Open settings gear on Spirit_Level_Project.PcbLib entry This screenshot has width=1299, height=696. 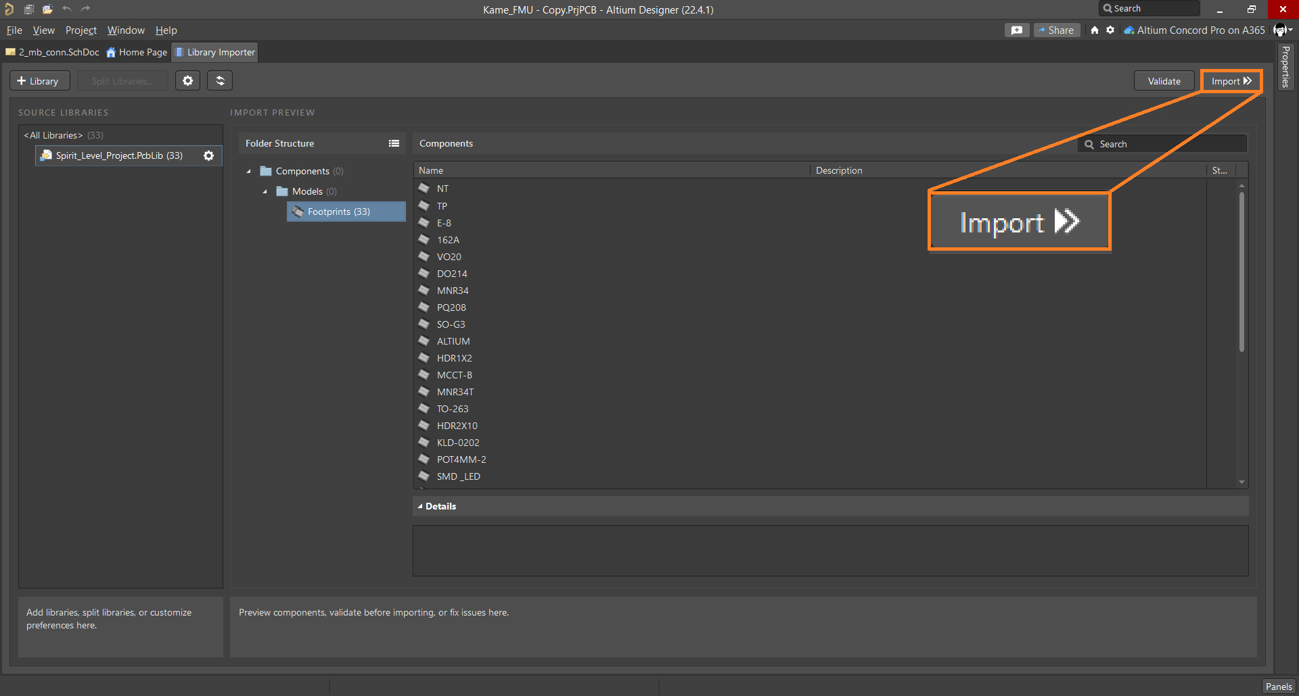click(208, 155)
